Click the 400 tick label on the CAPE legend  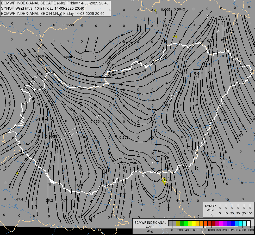[x=188, y=230]
